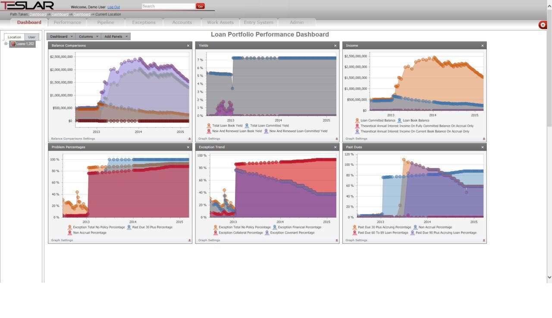Toggle Total Loan Book Yield legend
Screen dimensions: 552x318
point(224,126)
